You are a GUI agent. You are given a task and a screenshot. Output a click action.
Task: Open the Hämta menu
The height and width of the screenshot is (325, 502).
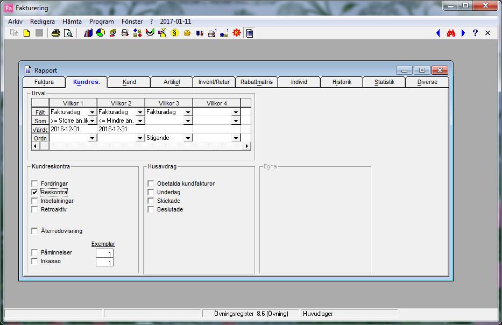(72, 22)
